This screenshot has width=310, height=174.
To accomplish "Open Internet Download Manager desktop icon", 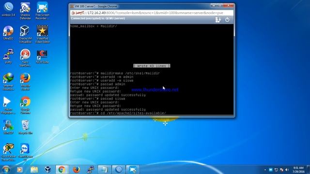I will click(x=8, y=82).
